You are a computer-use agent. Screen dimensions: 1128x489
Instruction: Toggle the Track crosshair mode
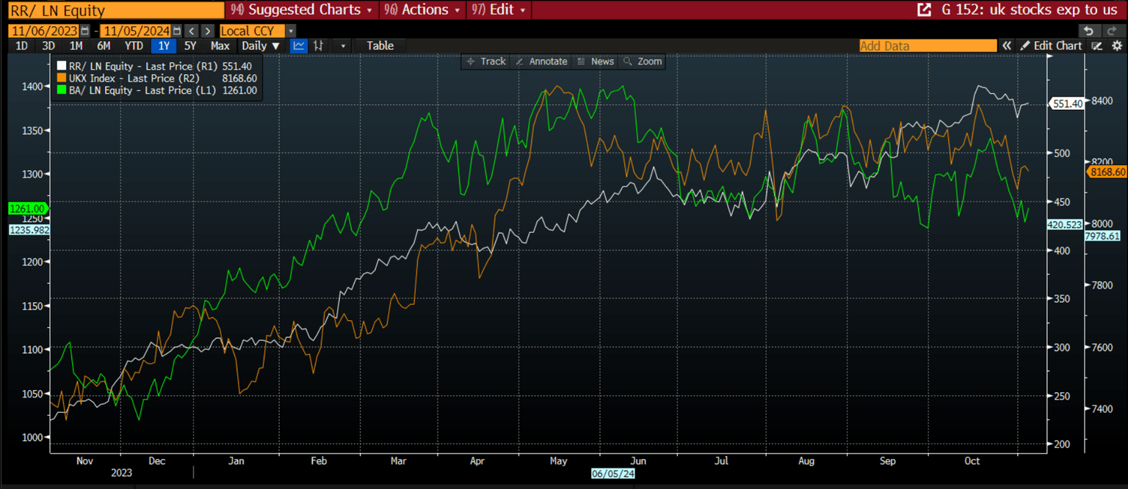486,62
